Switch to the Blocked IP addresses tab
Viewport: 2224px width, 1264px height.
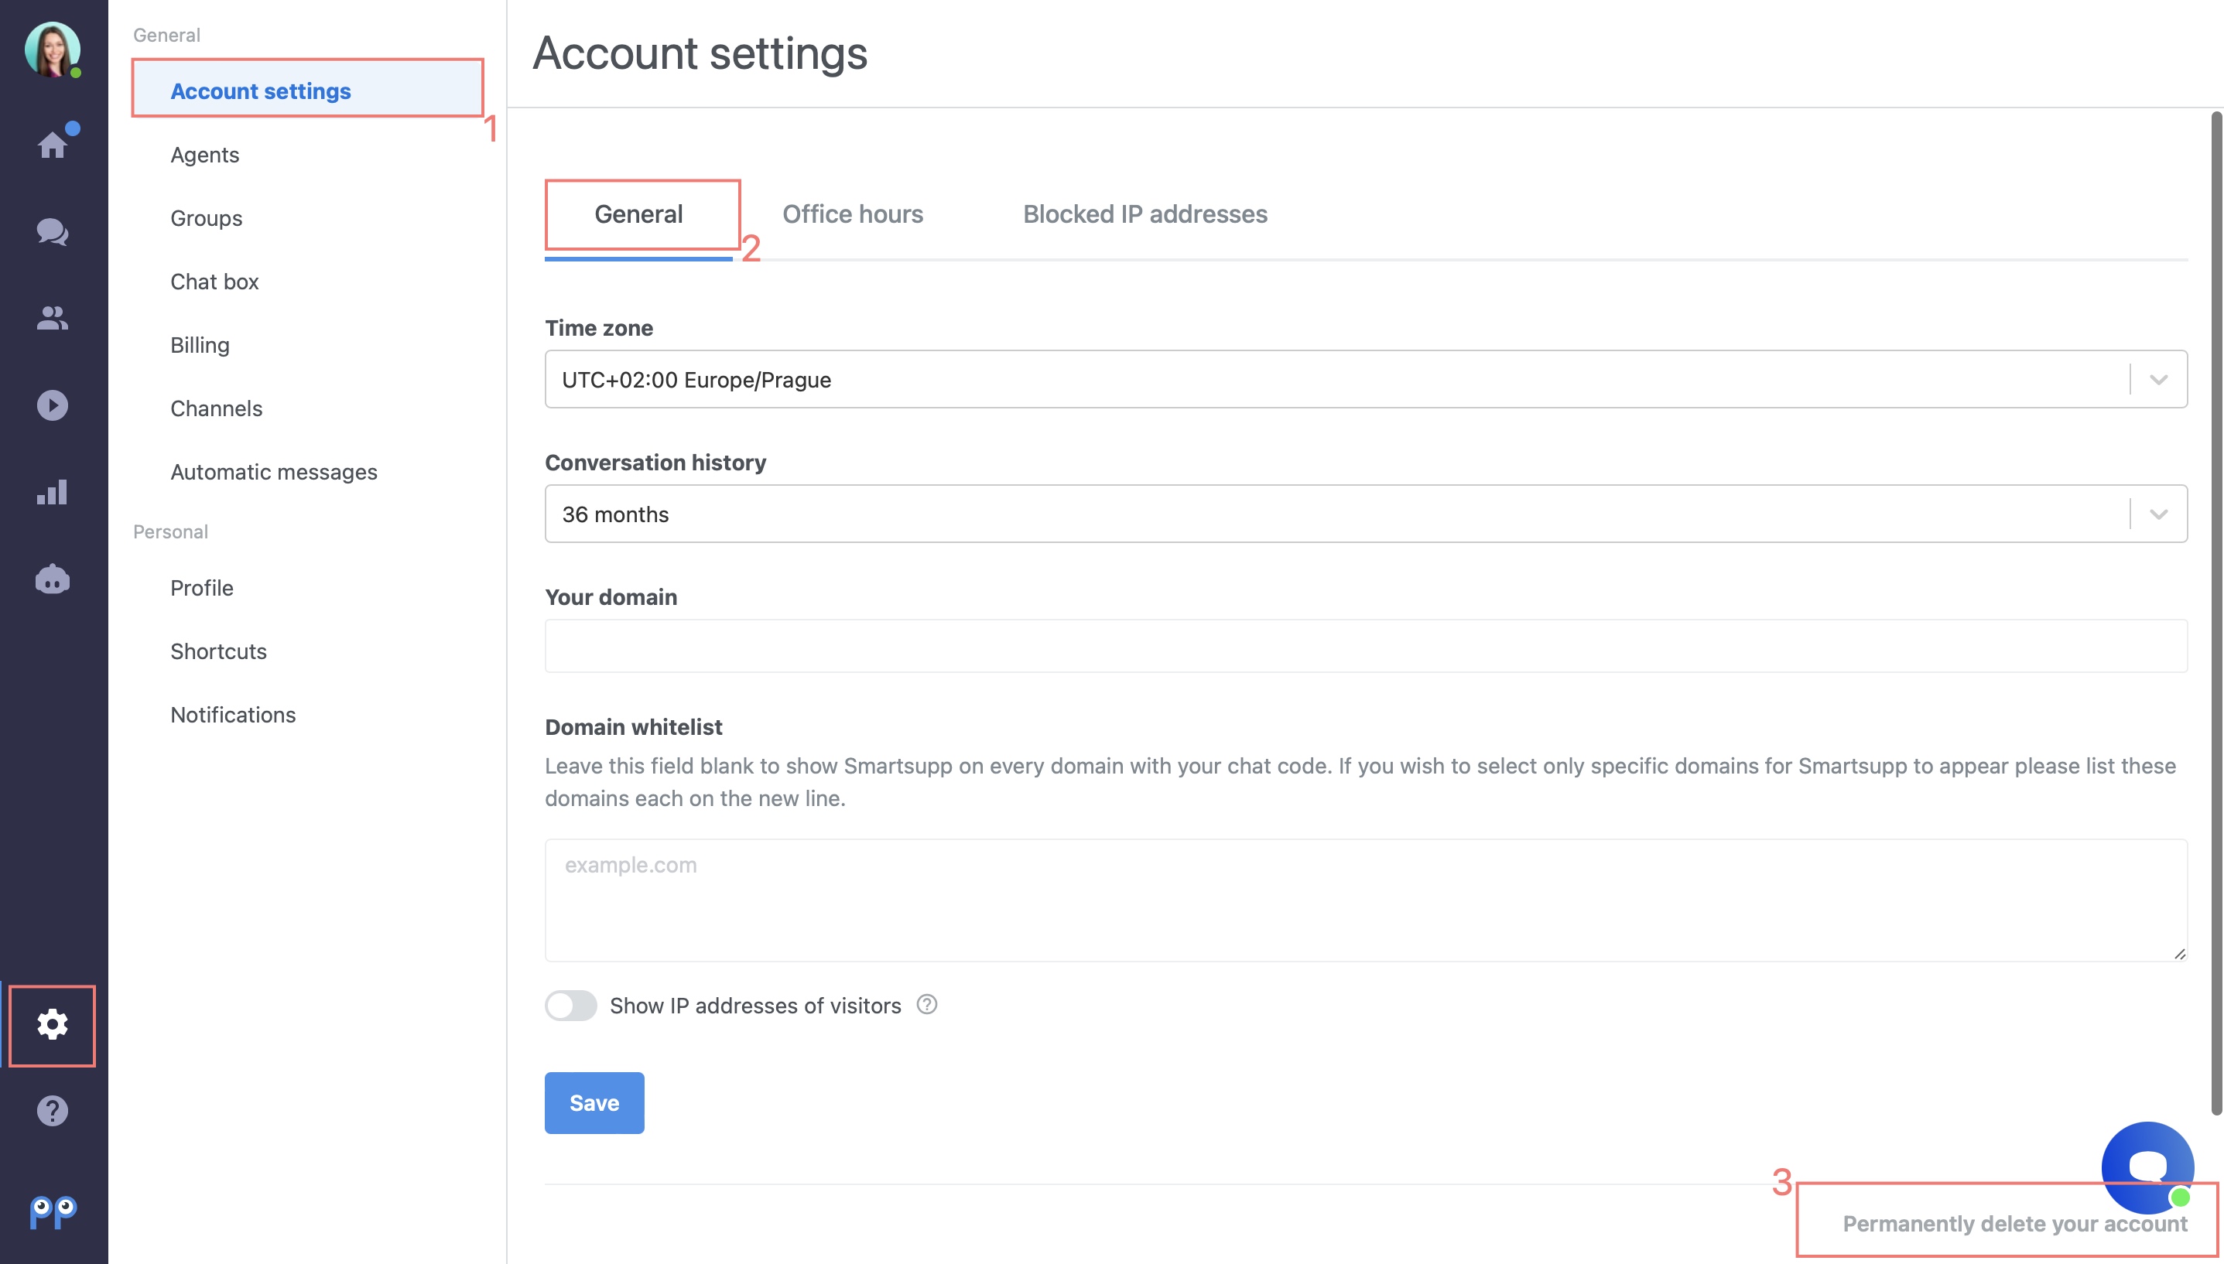coord(1144,214)
